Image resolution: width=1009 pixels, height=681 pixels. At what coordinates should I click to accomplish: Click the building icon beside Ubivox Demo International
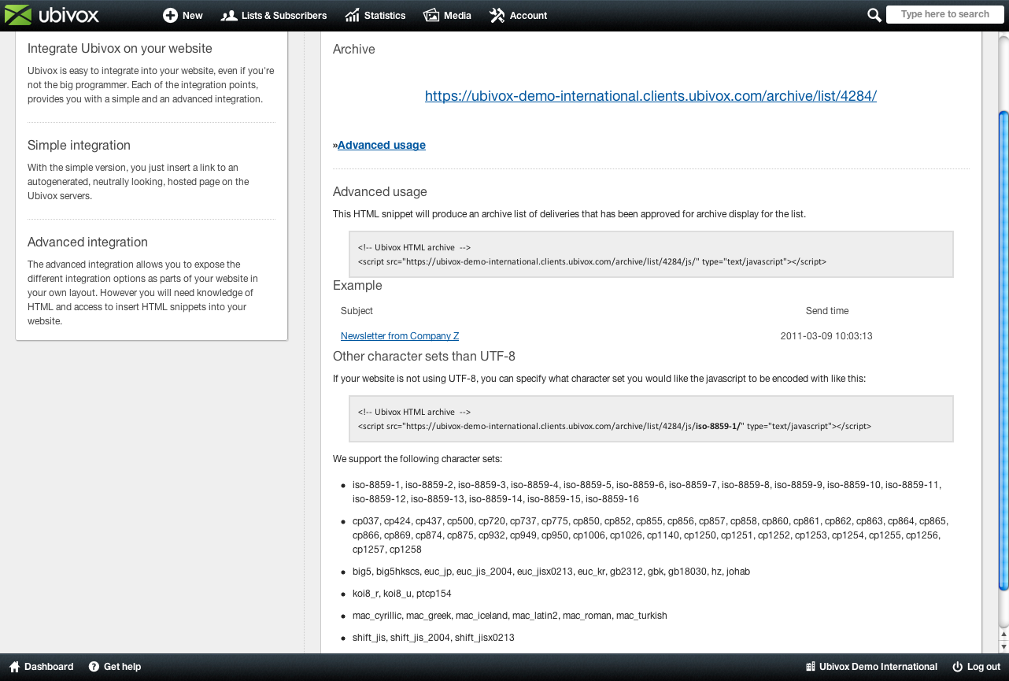coord(811,667)
